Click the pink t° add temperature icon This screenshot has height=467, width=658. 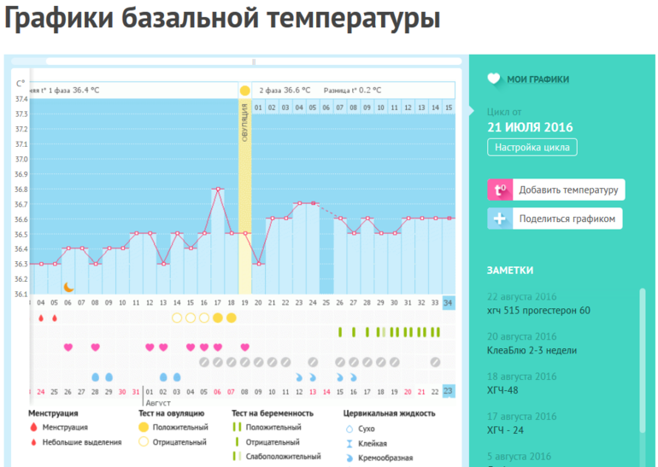500,190
